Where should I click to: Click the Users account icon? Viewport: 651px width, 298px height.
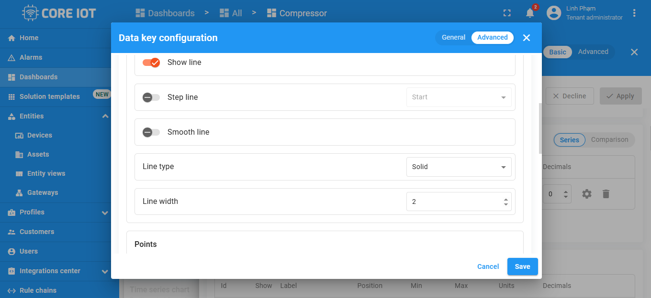(12, 252)
